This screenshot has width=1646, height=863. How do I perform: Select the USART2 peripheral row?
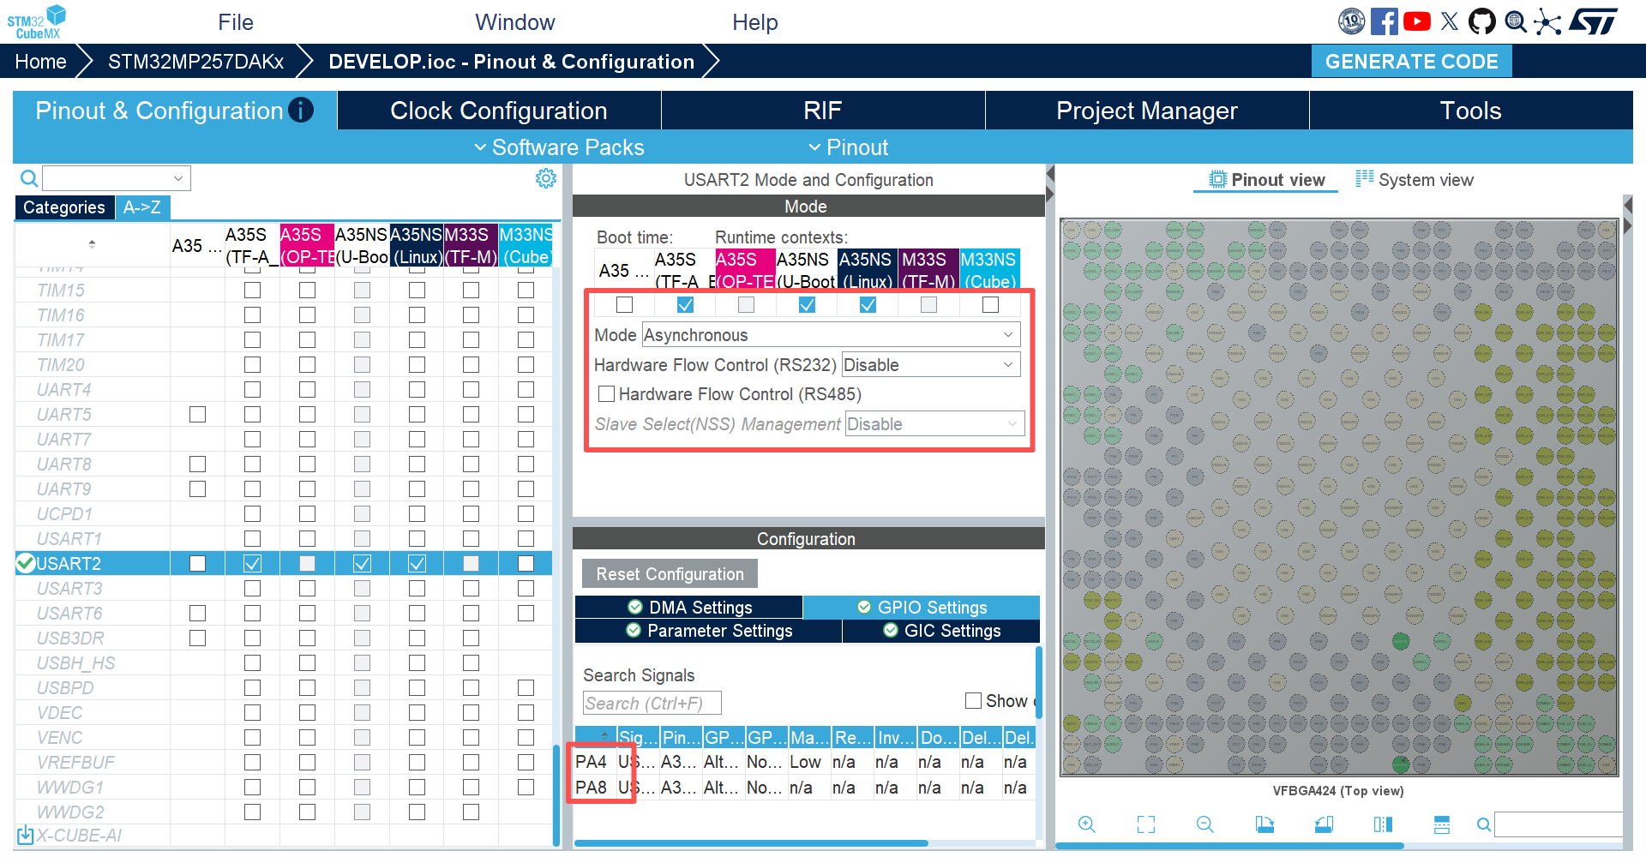283,563
